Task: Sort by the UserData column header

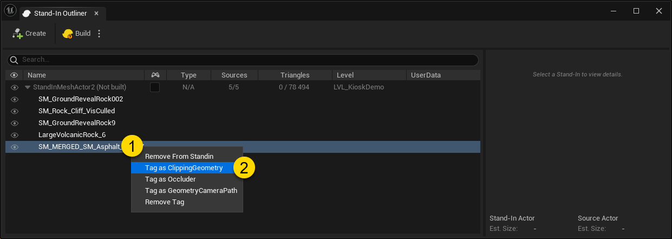Action: 443,75
